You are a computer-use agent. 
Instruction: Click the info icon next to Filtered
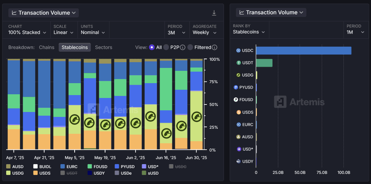click(214, 47)
